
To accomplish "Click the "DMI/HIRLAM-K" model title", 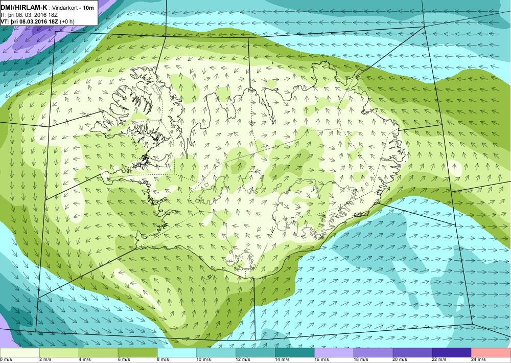I will tap(24, 8).
